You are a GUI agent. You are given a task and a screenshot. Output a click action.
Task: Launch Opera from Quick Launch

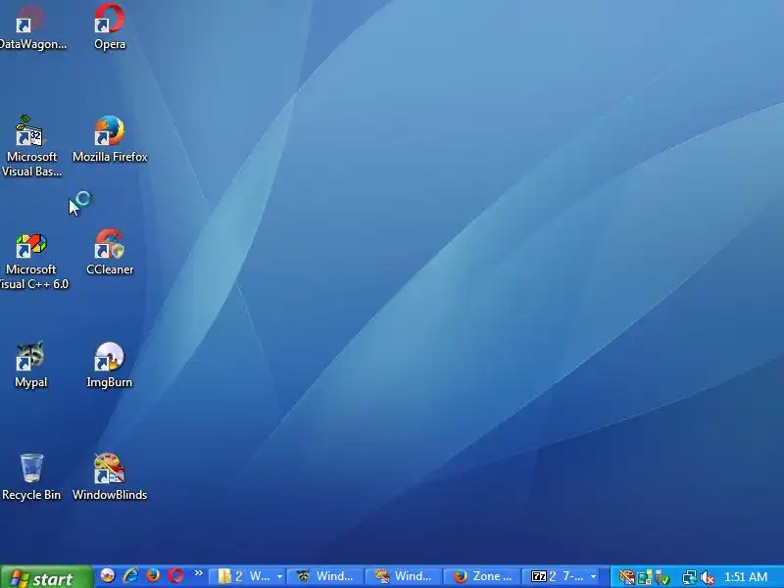[175, 576]
